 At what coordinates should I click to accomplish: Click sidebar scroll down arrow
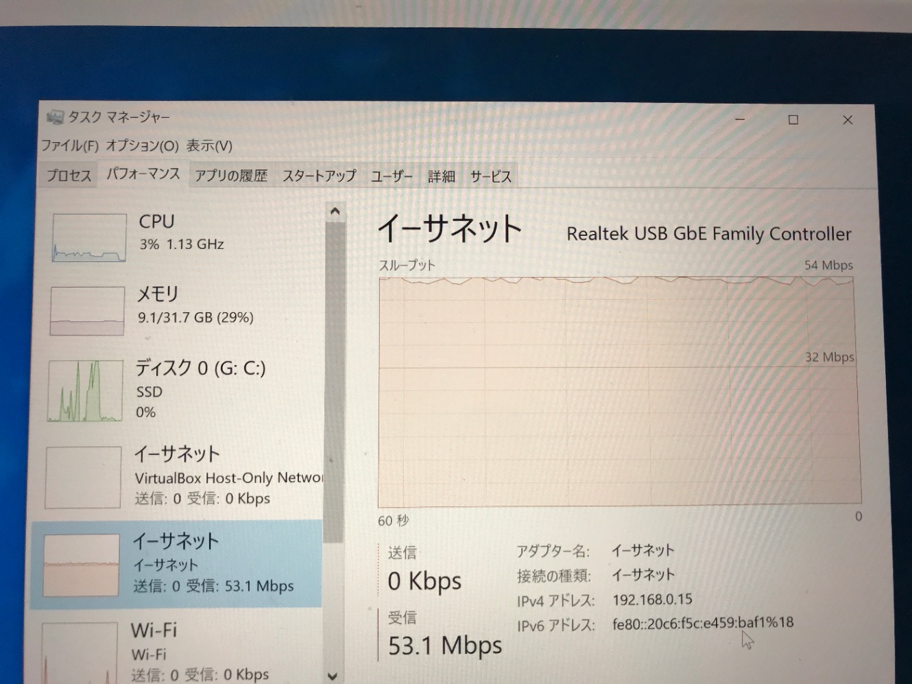tap(333, 675)
